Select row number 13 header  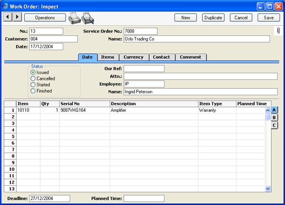10,189
